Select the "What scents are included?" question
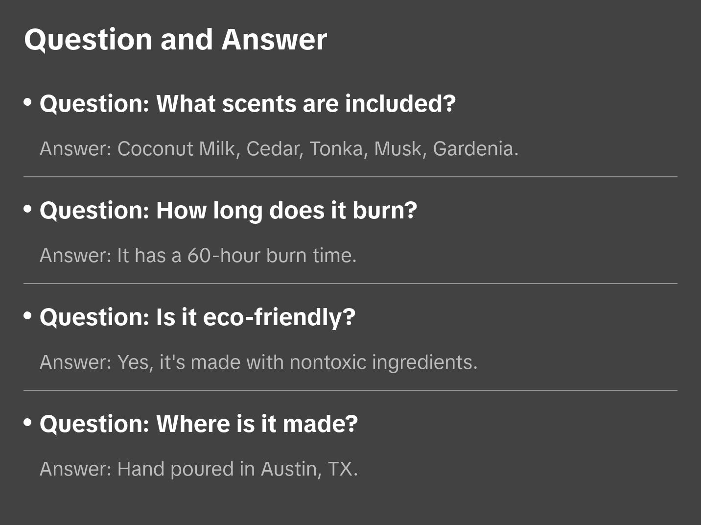 (x=247, y=104)
